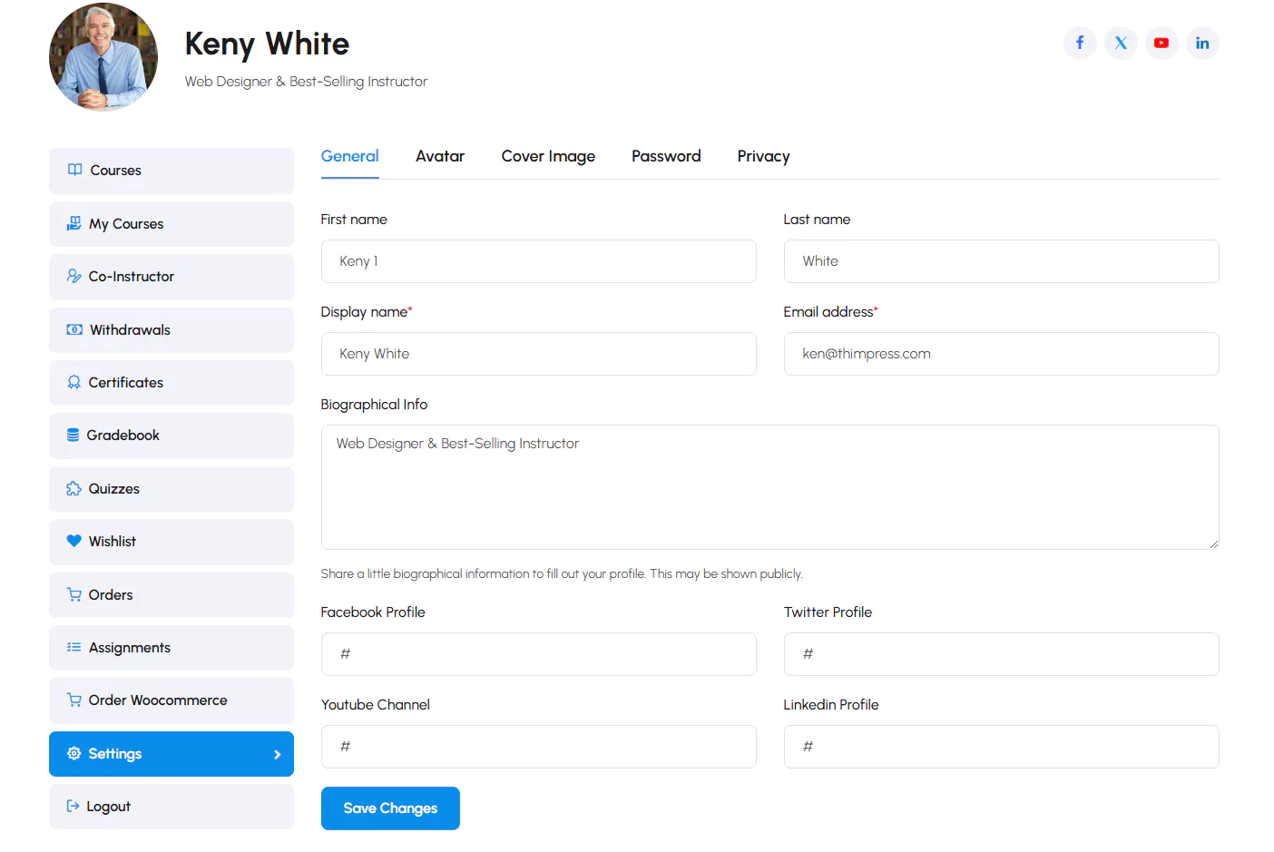Click the YouTube social icon
This screenshot has width=1274, height=852.
(x=1161, y=43)
